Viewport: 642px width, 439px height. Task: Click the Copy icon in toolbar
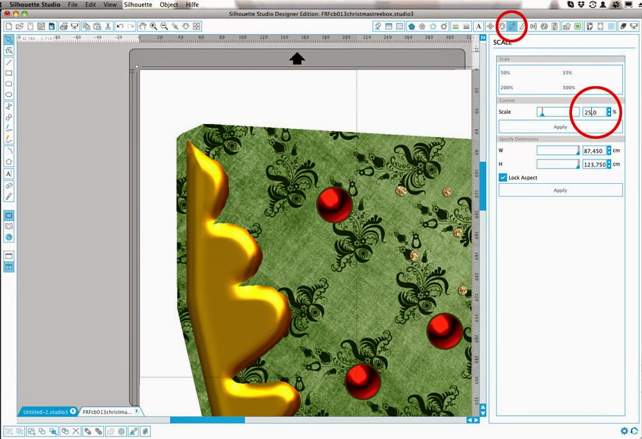point(86,26)
